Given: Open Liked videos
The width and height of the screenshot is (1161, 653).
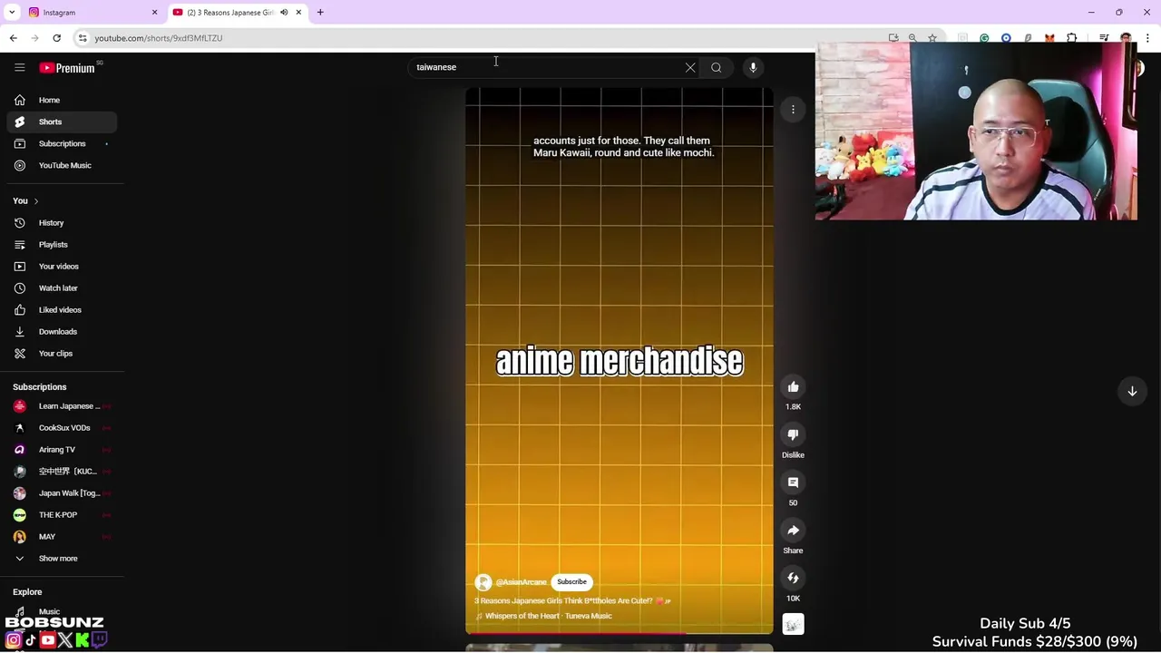Looking at the screenshot, I should coord(62,309).
